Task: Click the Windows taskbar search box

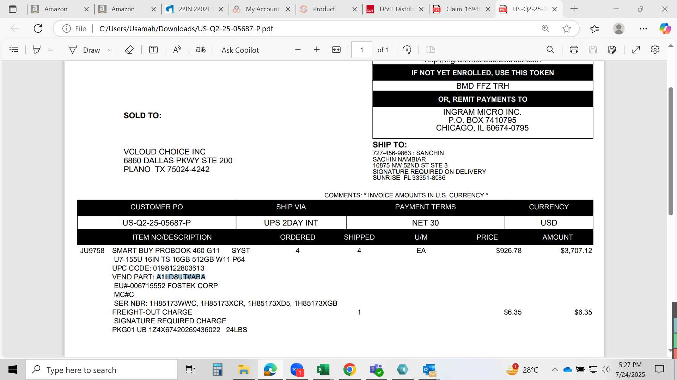Action: click(102, 370)
